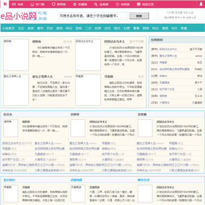Viewport: 205px width, 205px height.
Task: Open the large 寻星路 cover in featured area
Action: 88,90
